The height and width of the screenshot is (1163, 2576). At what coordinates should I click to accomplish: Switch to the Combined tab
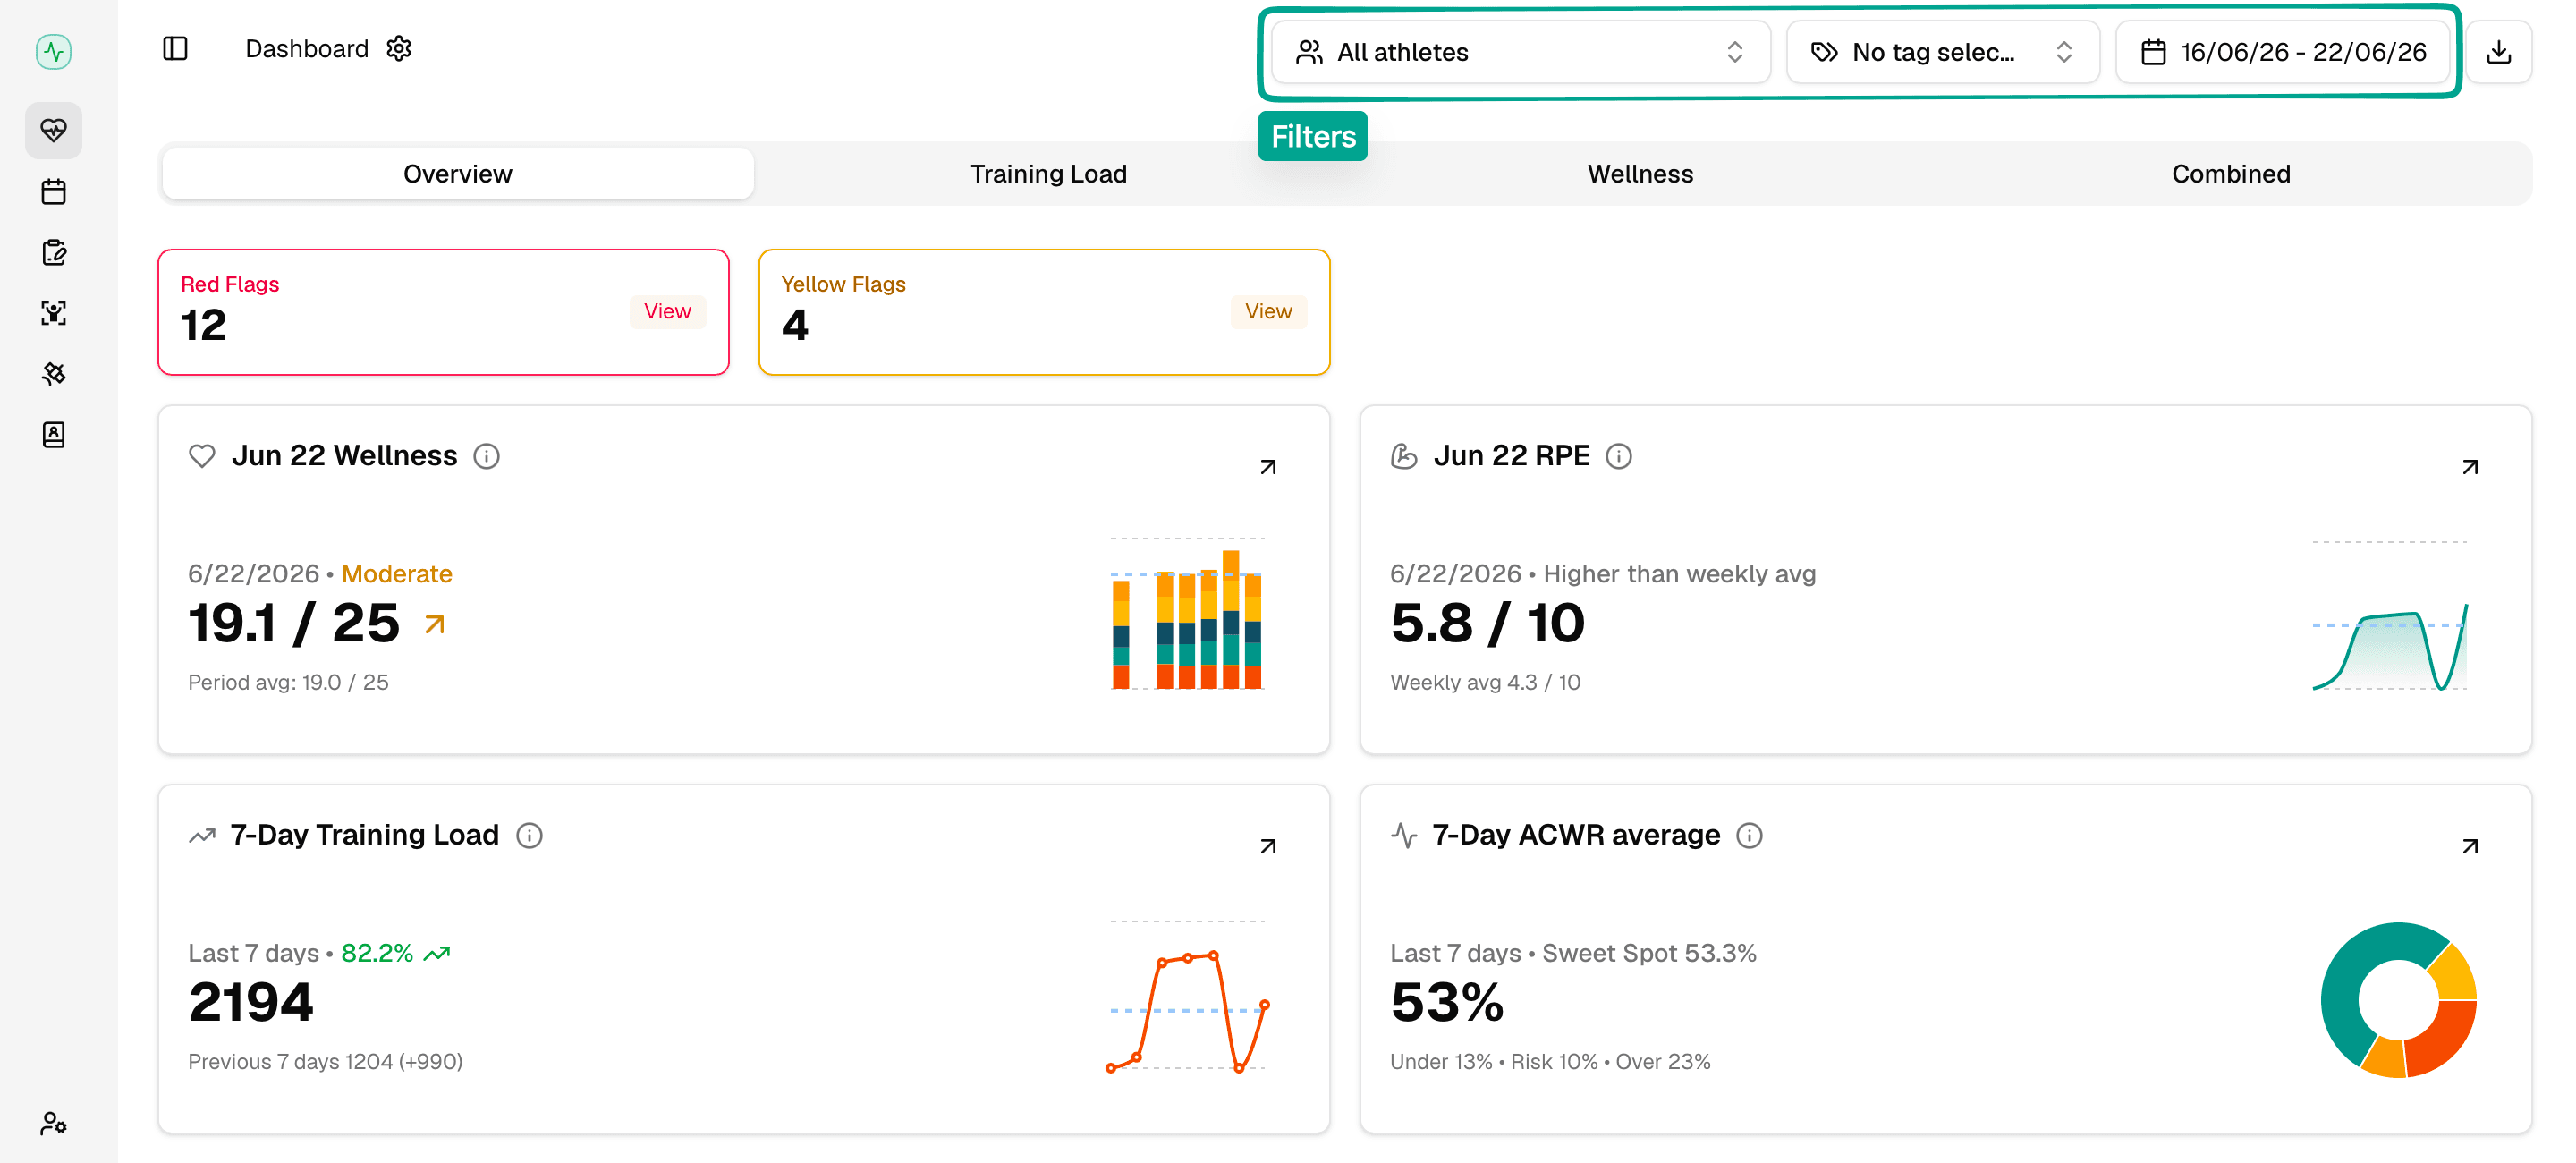(x=2231, y=174)
